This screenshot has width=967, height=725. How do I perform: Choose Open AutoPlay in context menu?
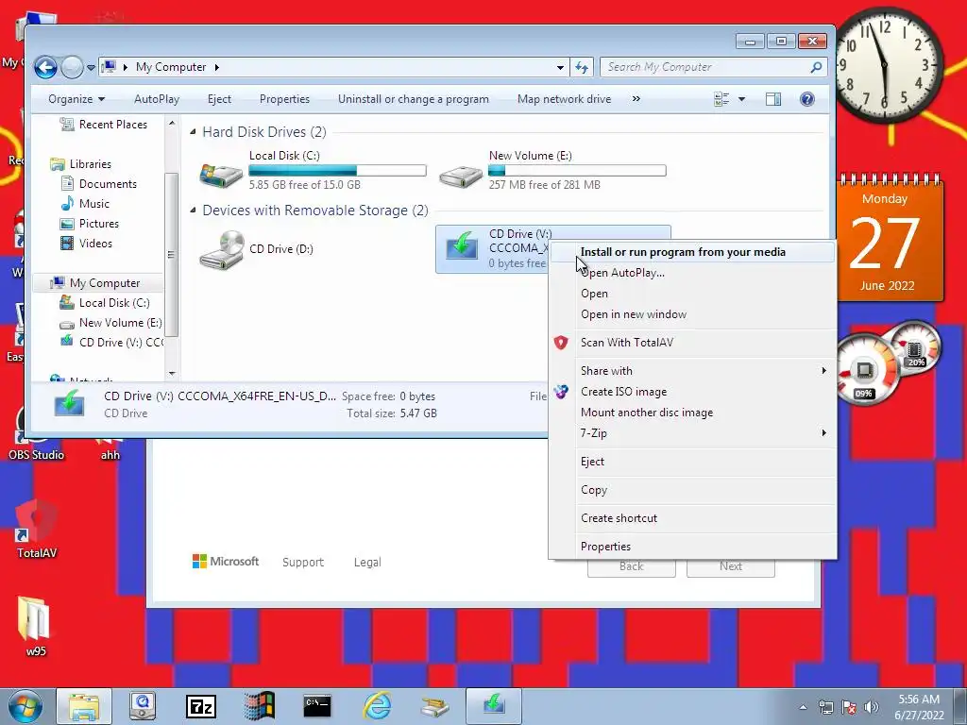[x=622, y=273]
